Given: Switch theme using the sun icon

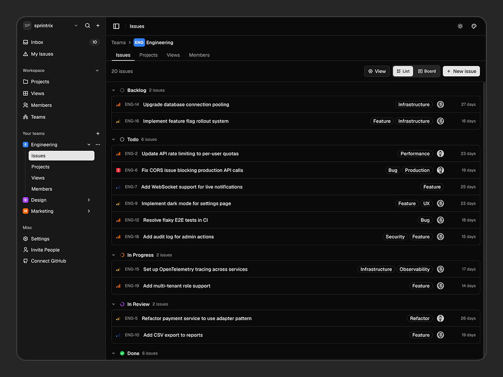Looking at the screenshot, I should click(x=460, y=26).
